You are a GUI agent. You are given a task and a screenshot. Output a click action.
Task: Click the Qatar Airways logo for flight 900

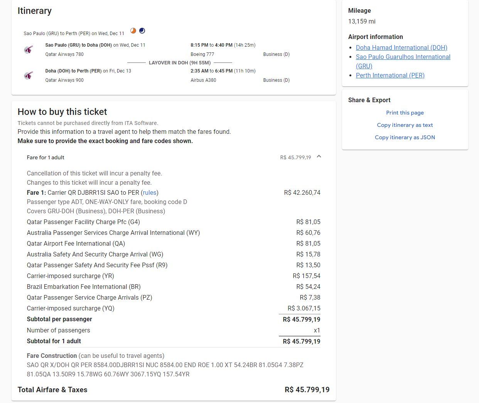pyautogui.click(x=28, y=75)
